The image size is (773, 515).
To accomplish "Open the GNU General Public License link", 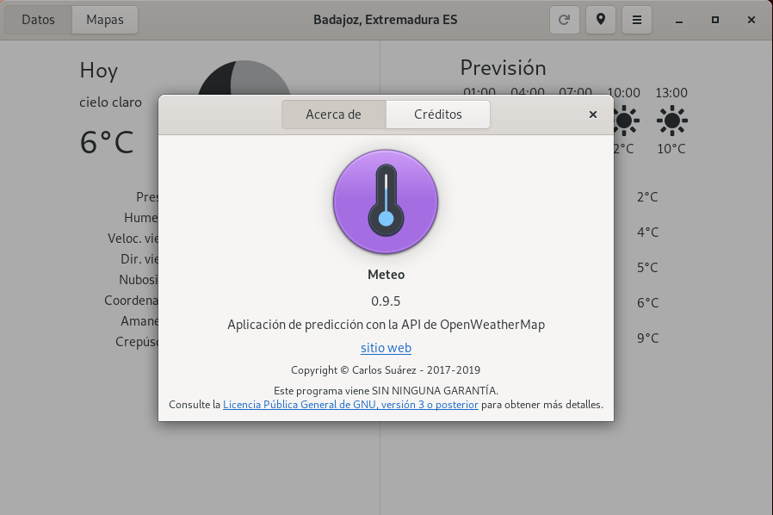I will pyautogui.click(x=350, y=405).
